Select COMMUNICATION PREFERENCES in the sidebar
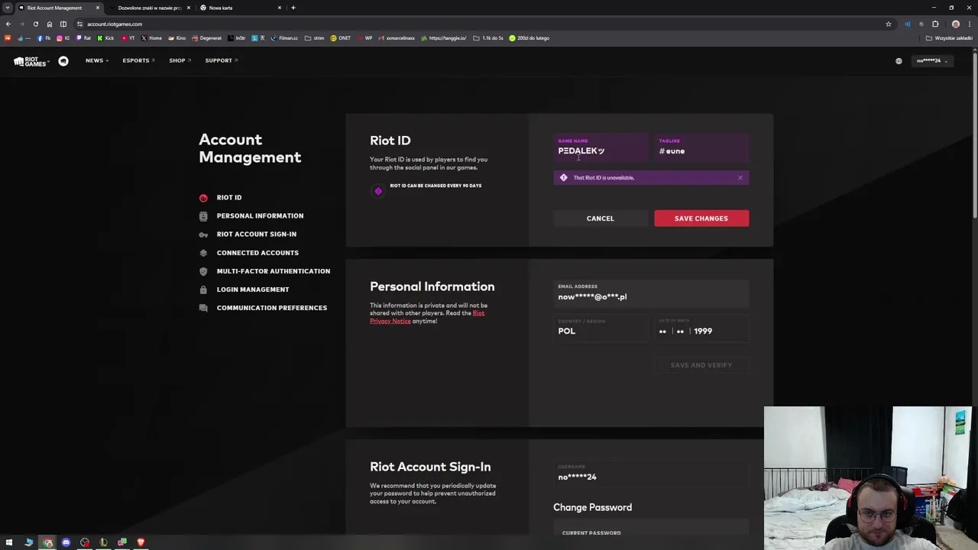The height and width of the screenshot is (550, 978). pos(272,308)
